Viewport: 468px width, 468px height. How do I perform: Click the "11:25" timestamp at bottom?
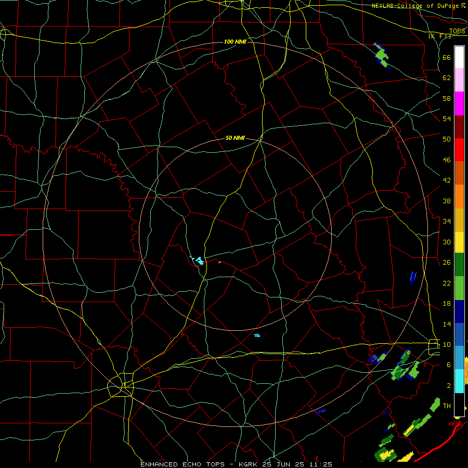[321, 464]
